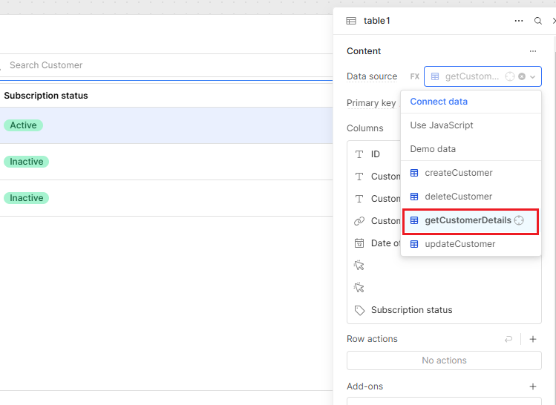The image size is (556, 405).
Task: Click the second cursor-click action column icon
Action: (359, 287)
